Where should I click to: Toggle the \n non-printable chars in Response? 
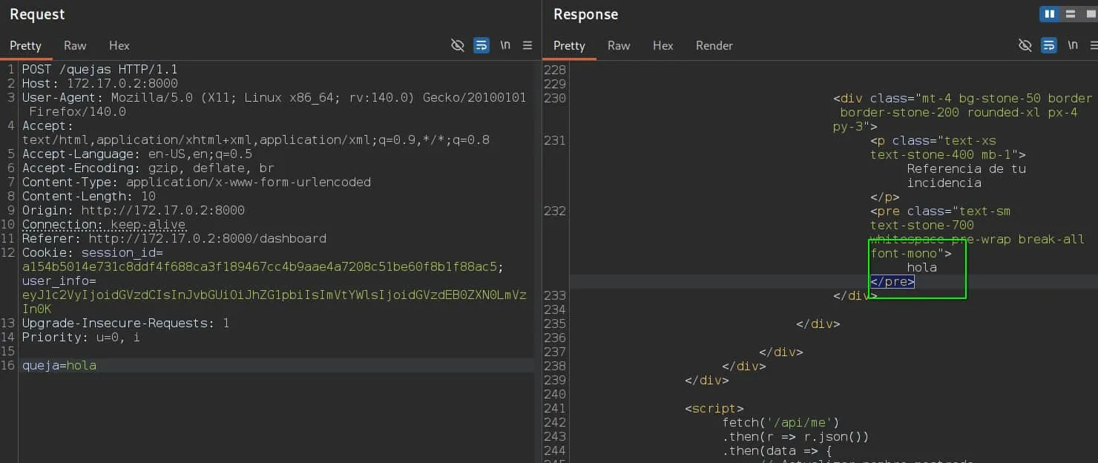click(x=1073, y=45)
